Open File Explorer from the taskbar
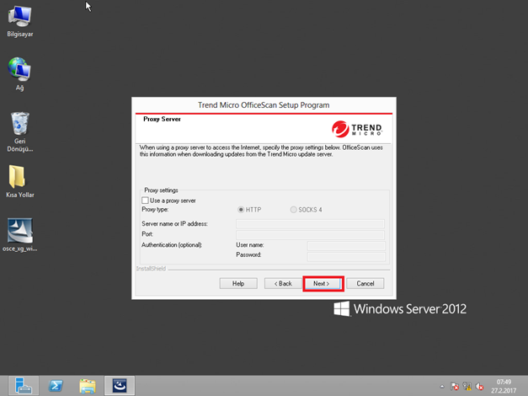The image size is (528, 396). pos(88,386)
